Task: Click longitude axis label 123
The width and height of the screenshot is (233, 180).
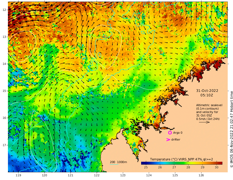Action: (x=123, y=175)
